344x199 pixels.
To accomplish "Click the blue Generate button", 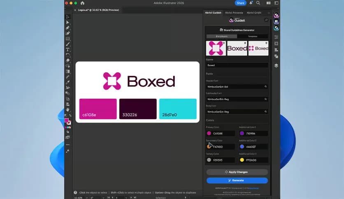I will [x=237, y=180].
